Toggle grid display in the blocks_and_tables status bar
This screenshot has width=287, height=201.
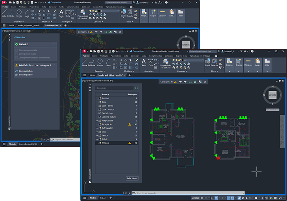coord(202,198)
